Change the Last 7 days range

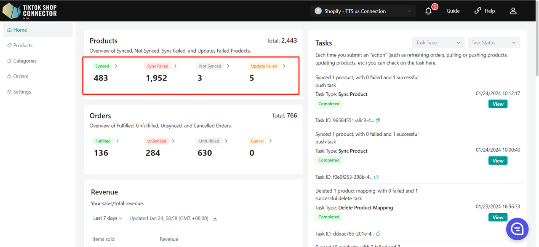click(107, 218)
